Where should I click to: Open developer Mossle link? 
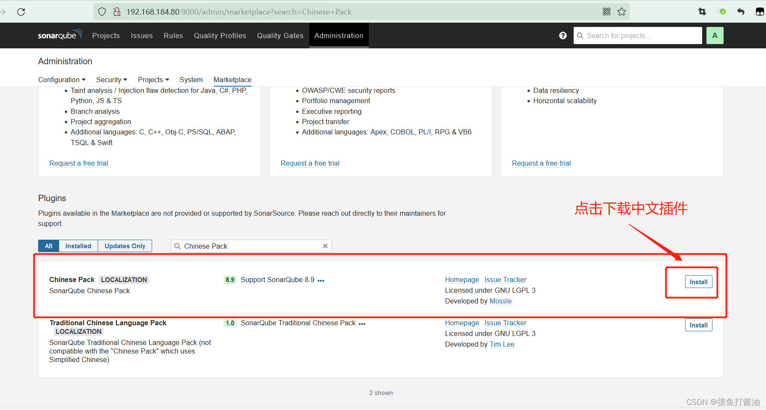(x=500, y=301)
